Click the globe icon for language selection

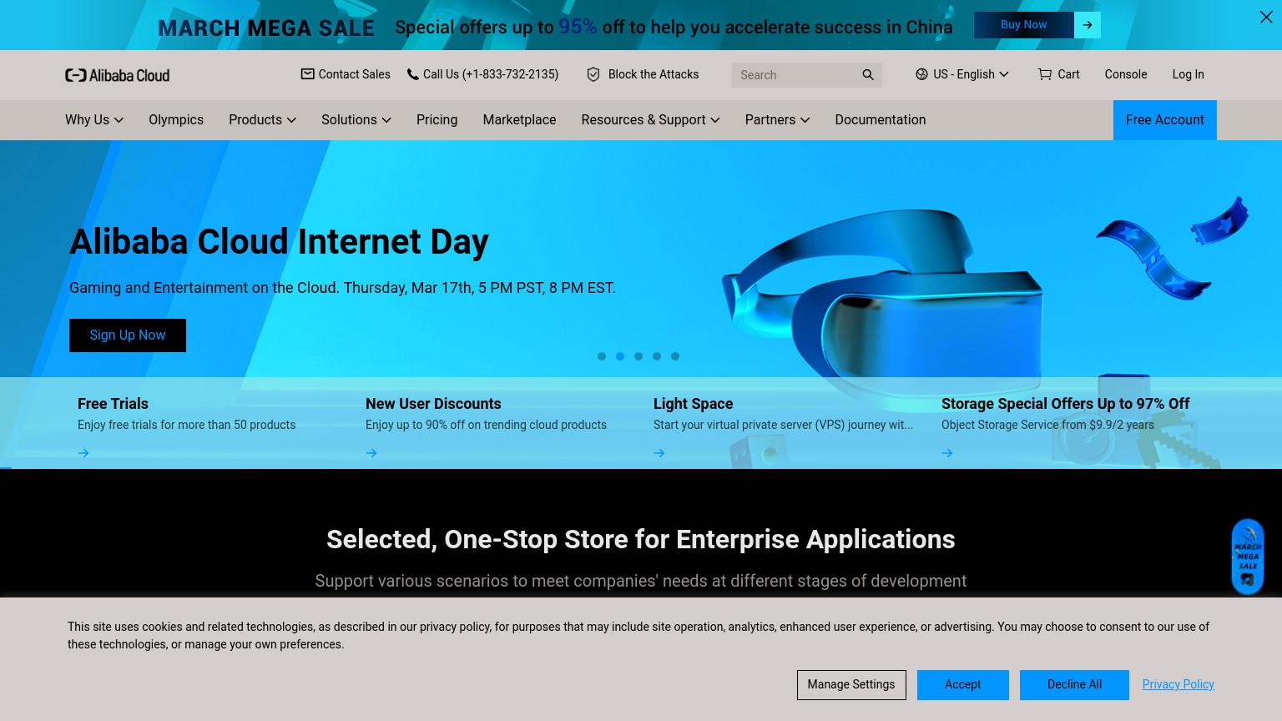(x=921, y=74)
